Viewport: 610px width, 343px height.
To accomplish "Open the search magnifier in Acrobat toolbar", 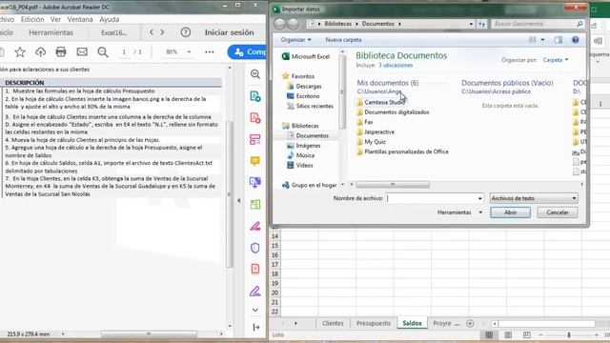I will [103, 51].
